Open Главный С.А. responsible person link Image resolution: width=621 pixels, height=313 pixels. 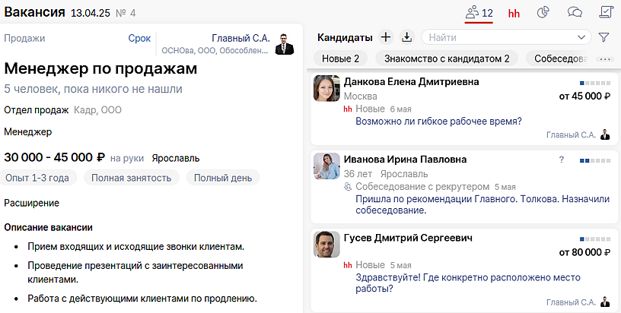[239, 38]
